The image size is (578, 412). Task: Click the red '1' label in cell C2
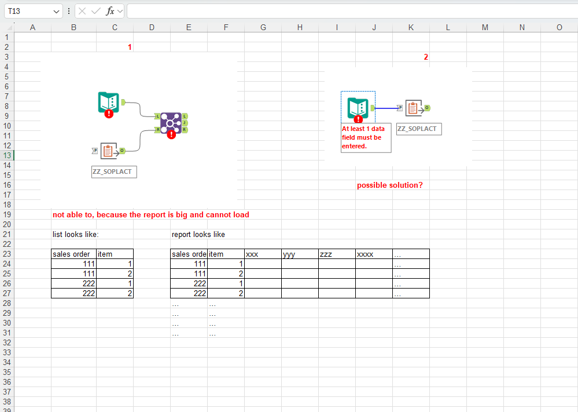pos(130,48)
